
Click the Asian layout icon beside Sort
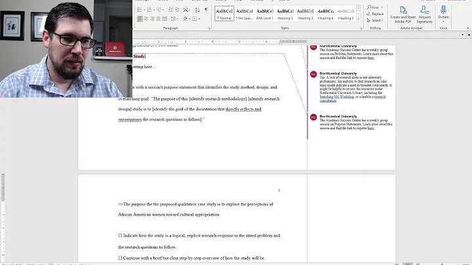186,10
